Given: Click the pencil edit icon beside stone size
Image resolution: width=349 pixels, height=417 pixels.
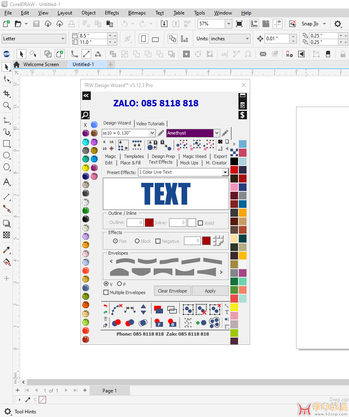Looking at the screenshot, I should click(161, 133).
